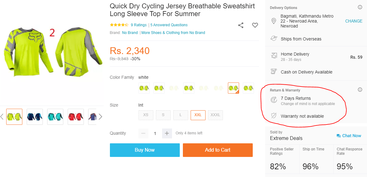Click the share icon

click(x=241, y=25)
